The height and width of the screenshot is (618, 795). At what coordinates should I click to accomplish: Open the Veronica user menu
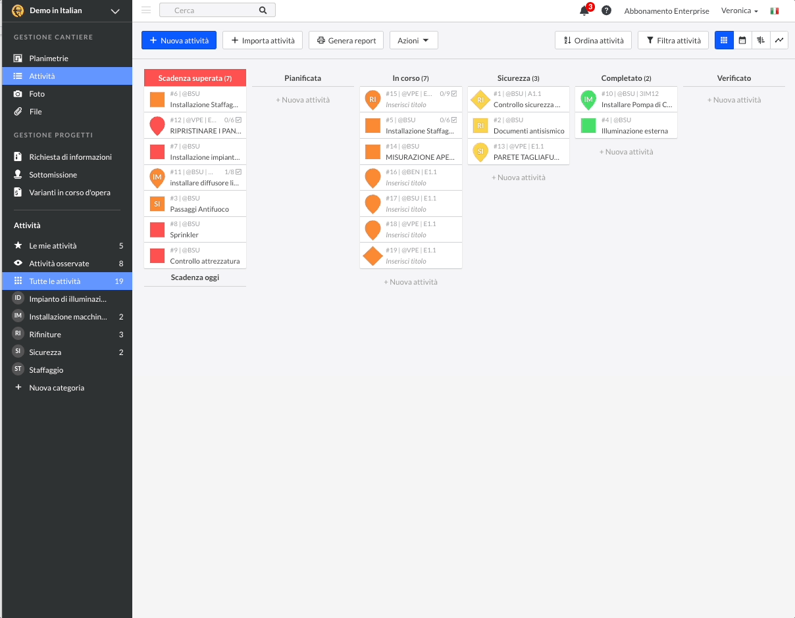[739, 11]
